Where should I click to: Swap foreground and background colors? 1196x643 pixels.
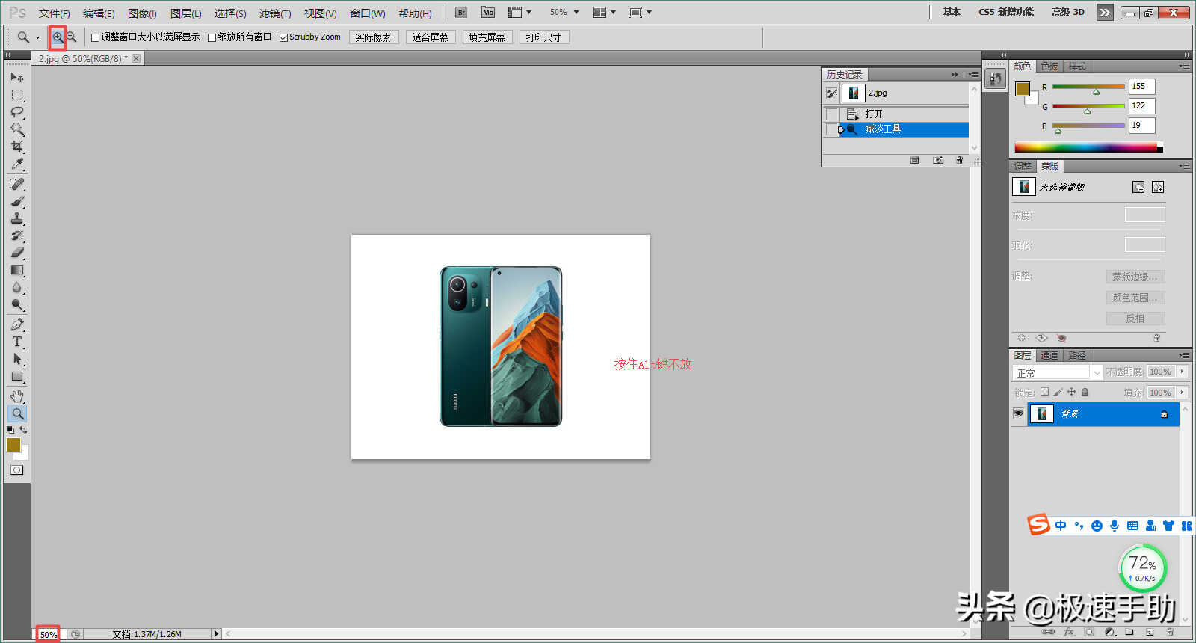pos(23,430)
